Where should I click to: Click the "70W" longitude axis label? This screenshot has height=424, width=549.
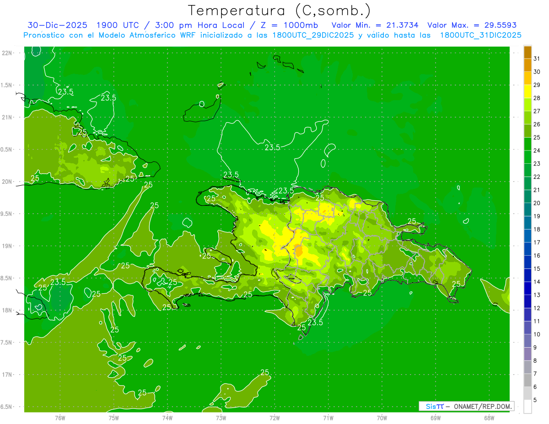(382, 418)
